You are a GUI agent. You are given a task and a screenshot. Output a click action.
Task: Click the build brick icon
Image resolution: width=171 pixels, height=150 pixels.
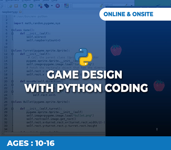(x=47, y=6)
